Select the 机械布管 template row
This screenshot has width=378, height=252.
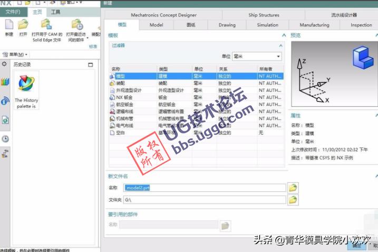(196, 119)
